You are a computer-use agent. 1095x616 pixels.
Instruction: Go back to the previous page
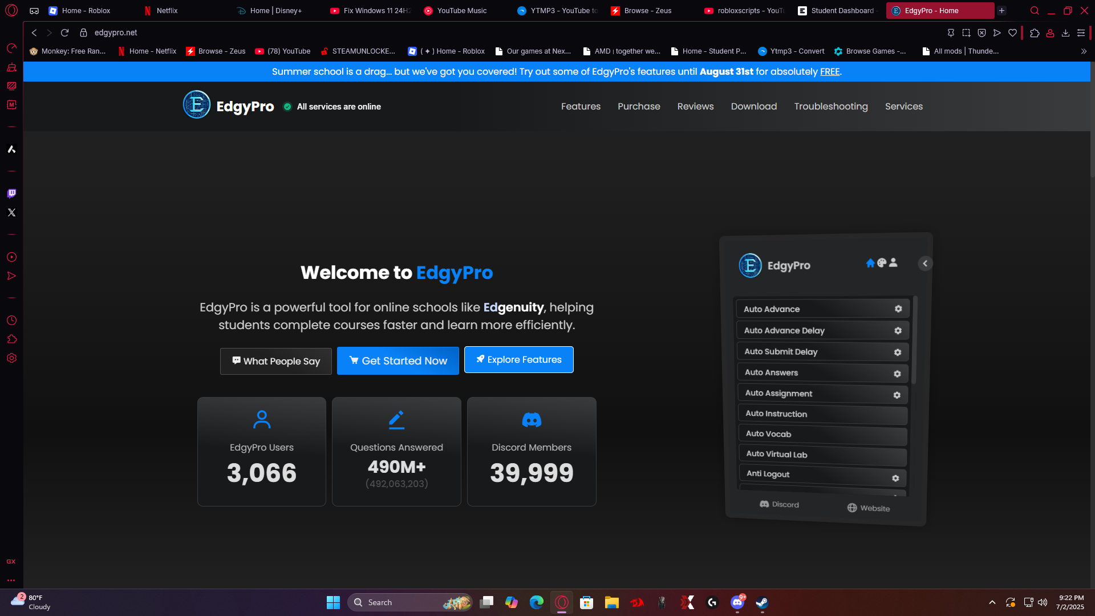(34, 33)
